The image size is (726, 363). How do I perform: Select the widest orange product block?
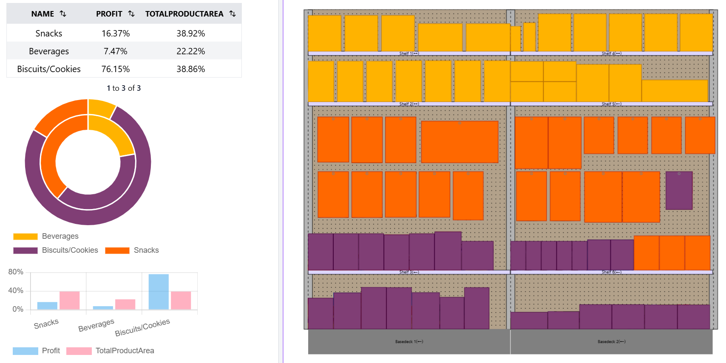point(459,142)
